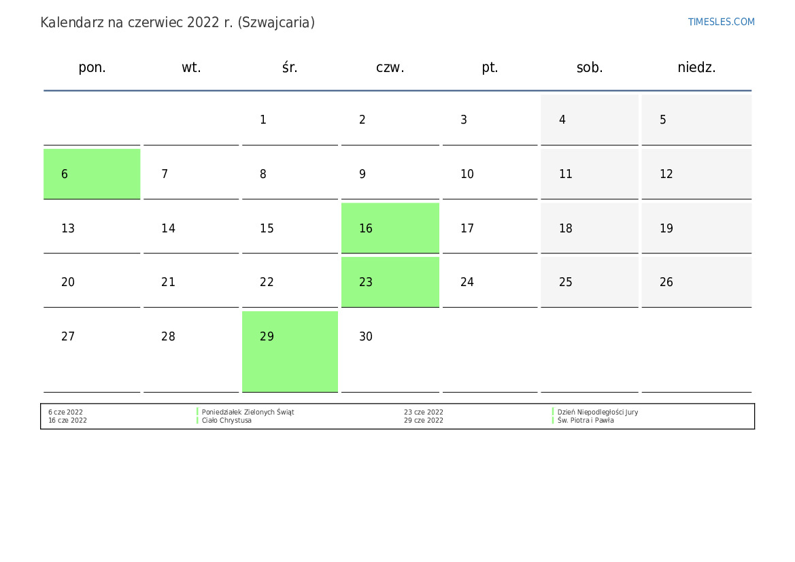Click the 'niedz.' weekday header
The height and width of the screenshot is (562, 795).
(696, 67)
